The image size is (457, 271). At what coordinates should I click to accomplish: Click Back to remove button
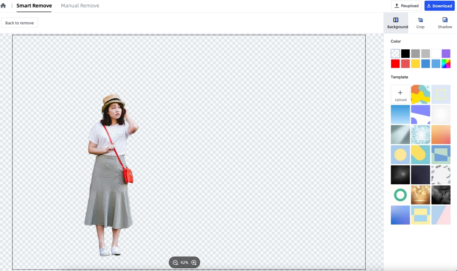pos(19,23)
